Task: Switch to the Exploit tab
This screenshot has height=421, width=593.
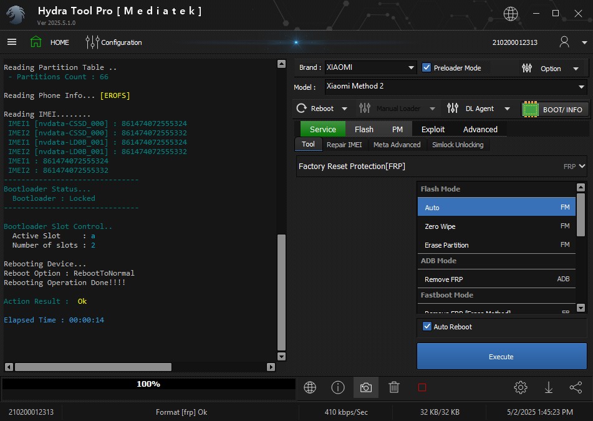Action: pyautogui.click(x=433, y=129)
